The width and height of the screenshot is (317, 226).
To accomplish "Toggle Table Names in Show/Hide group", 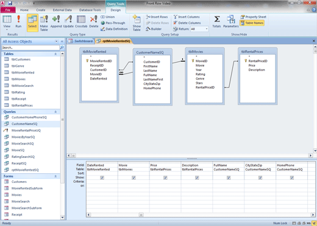I will tap(252, 23).
